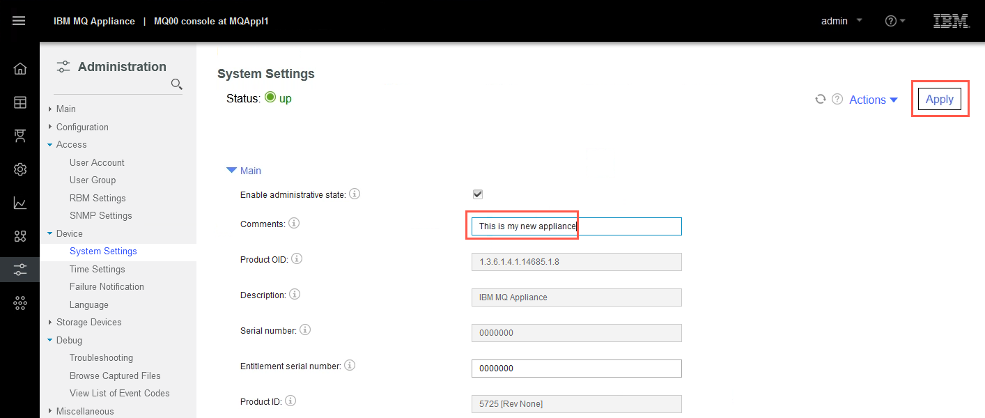
Task: Open the chart monitoring sidebar icon
Action: 20,203
